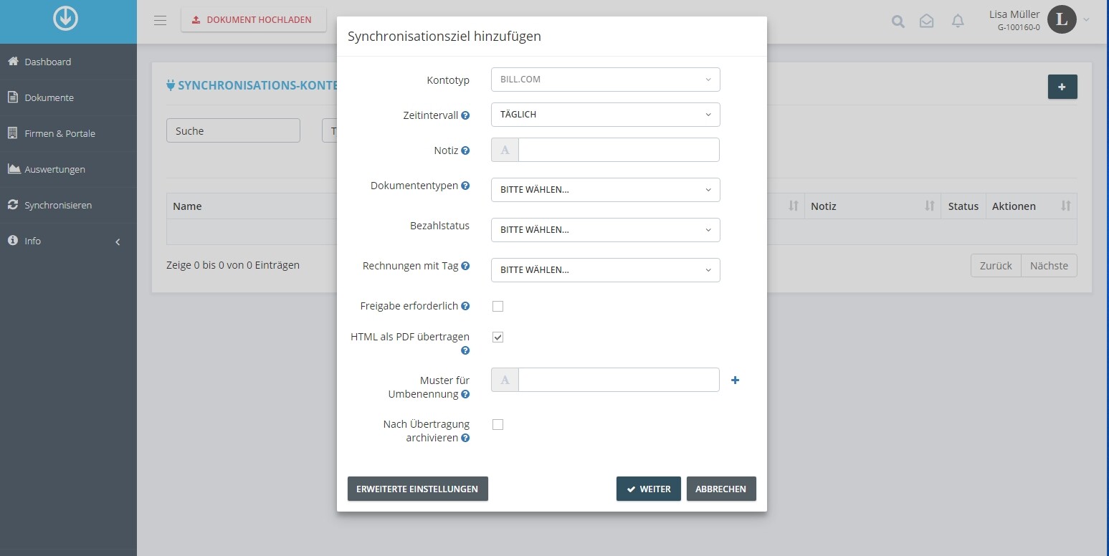1109x556 pixels.
Task: Expand the Info sidebar item
Action: (68, 241)
